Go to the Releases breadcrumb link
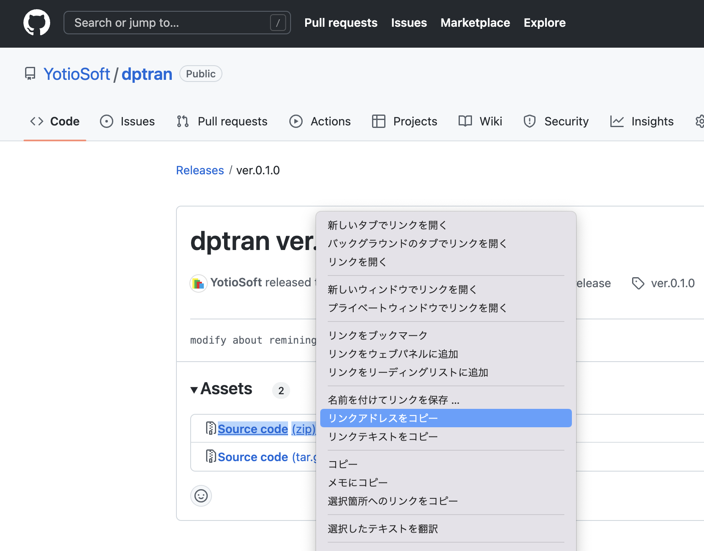The height and width of the screenshot is (551, 704). 200,170
